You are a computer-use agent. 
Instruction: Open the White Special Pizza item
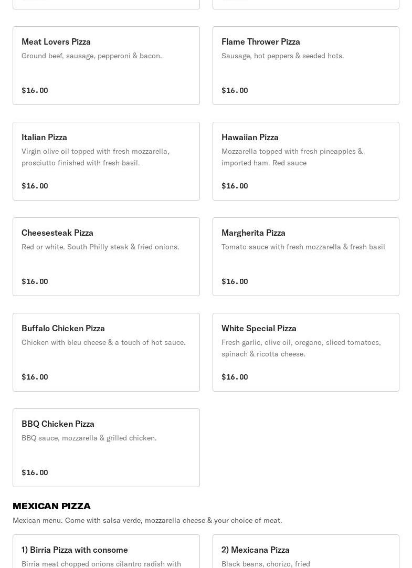pos(305,352)
